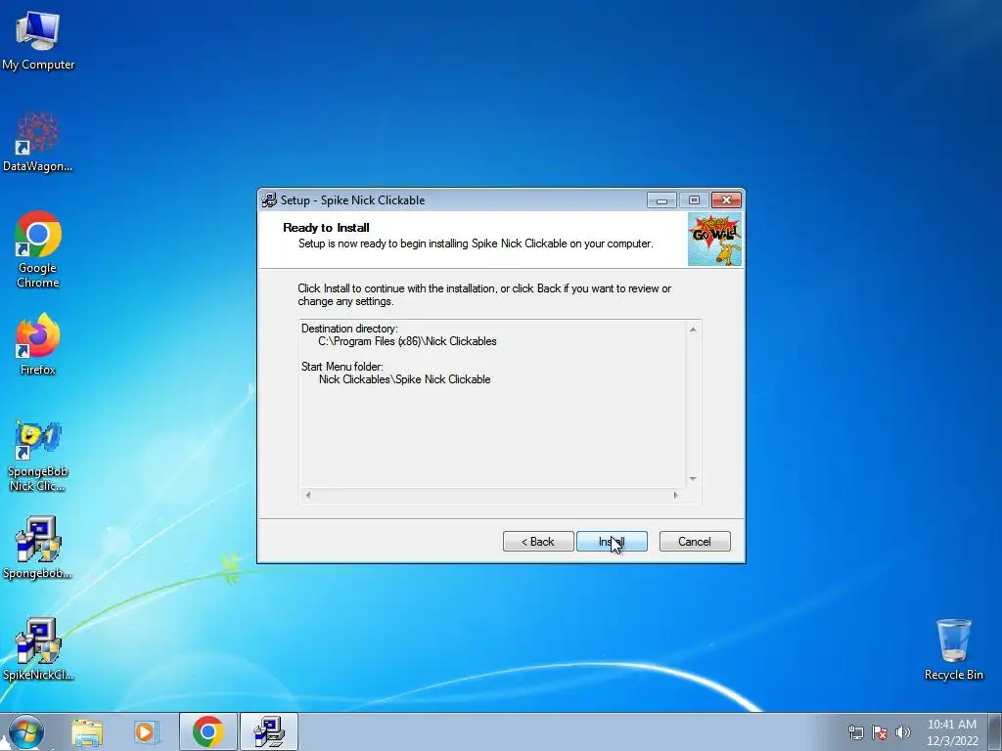Screen dimensions: 1002x751
Task: Click the scroll-down arrow in summary box
Action: click(693, 479)
